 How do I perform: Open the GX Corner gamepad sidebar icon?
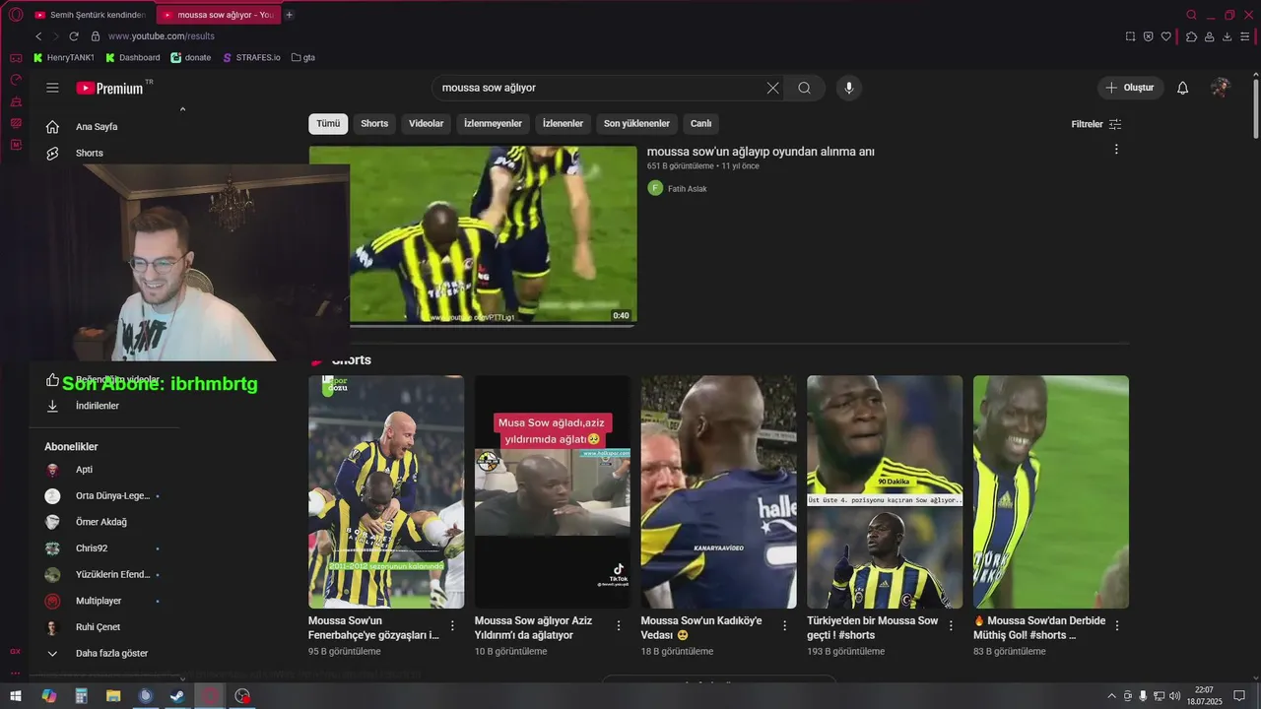click(16, 58)
